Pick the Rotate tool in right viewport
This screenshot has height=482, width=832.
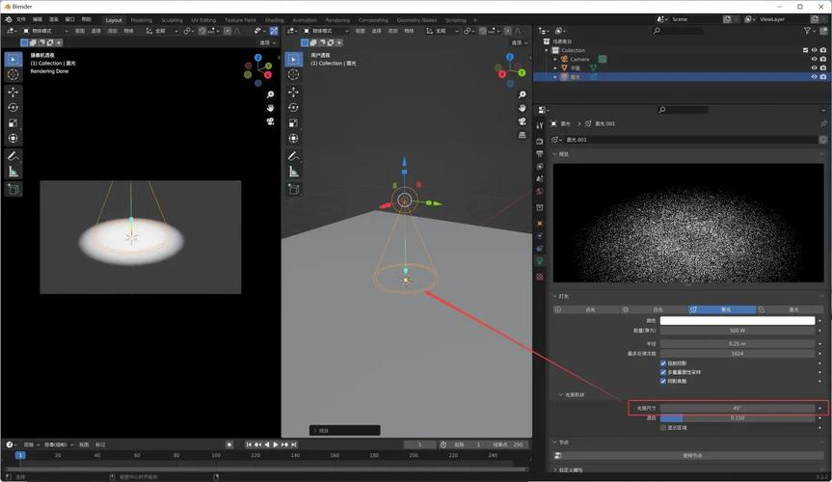point(293,107)
